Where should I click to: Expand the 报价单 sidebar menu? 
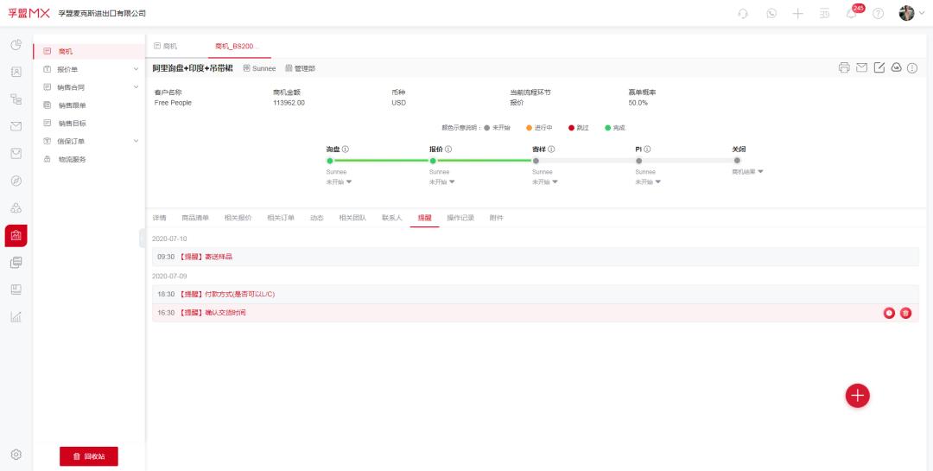pos(136,69)
